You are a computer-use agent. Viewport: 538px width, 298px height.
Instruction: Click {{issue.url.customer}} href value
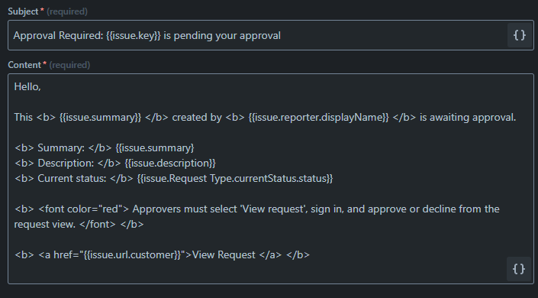click(132, 254)
